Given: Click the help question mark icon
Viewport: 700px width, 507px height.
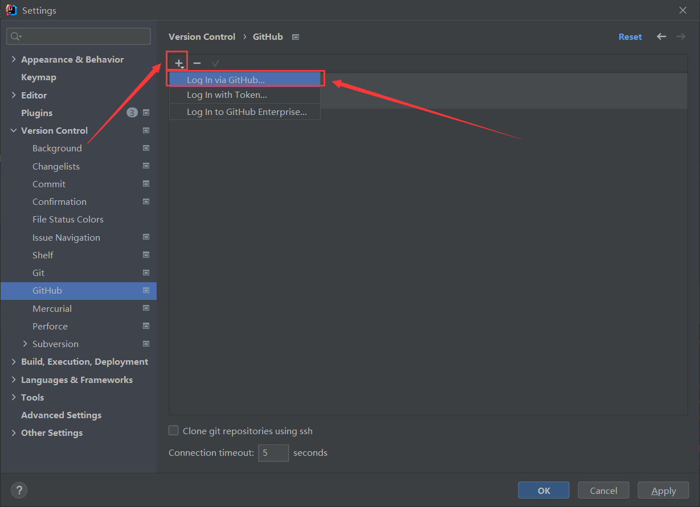Looking at the screenshot, I should pos(19,490).
